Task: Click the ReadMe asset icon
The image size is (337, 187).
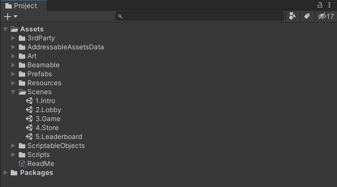Action: tap(22, 164)
